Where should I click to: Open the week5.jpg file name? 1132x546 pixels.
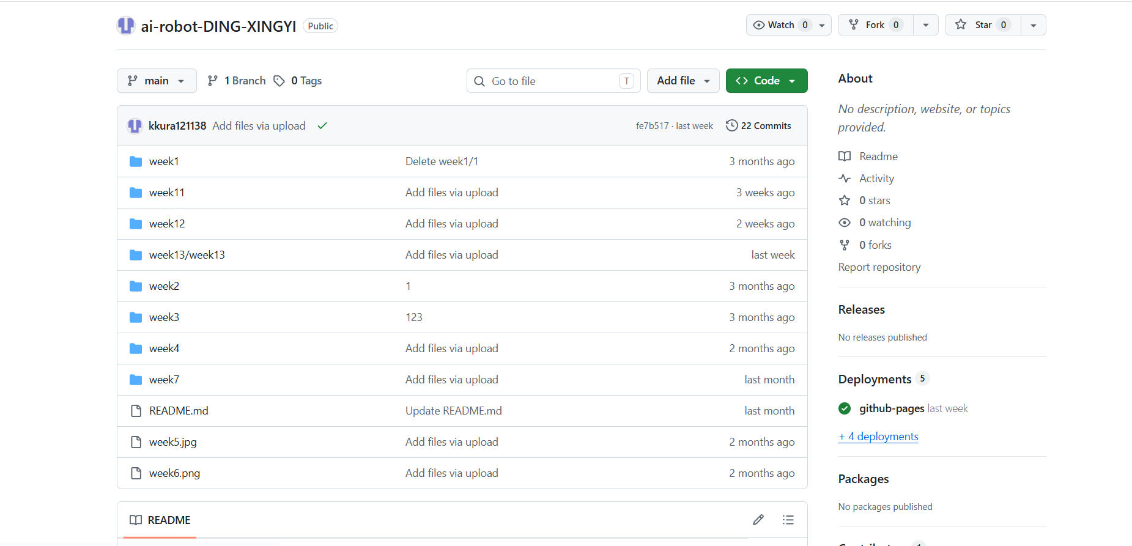point(173,442)
